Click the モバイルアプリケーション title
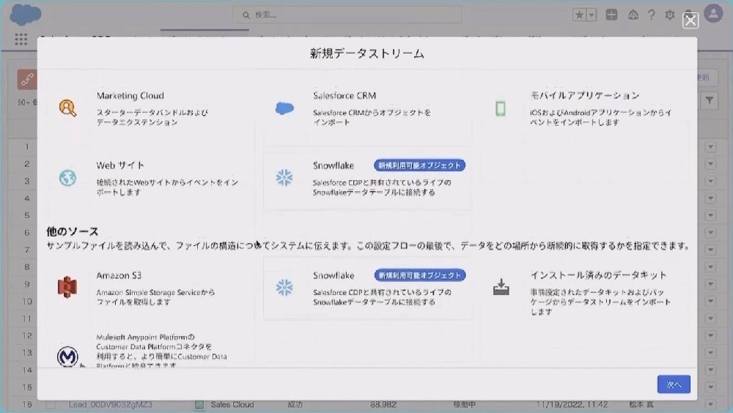The image size is (733, 413). click(584, 96)
